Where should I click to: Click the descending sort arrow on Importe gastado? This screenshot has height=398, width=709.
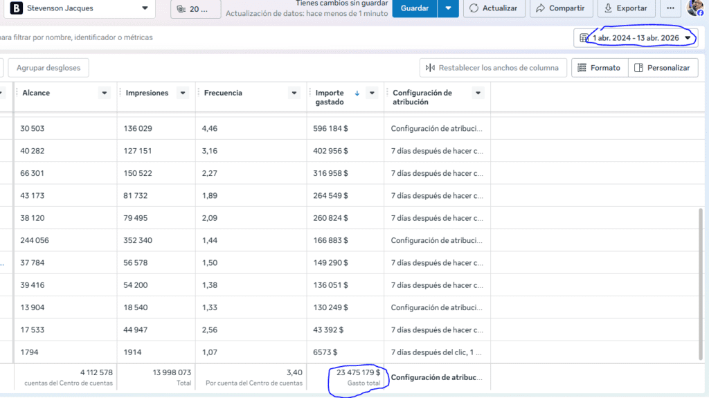[357, 93]
